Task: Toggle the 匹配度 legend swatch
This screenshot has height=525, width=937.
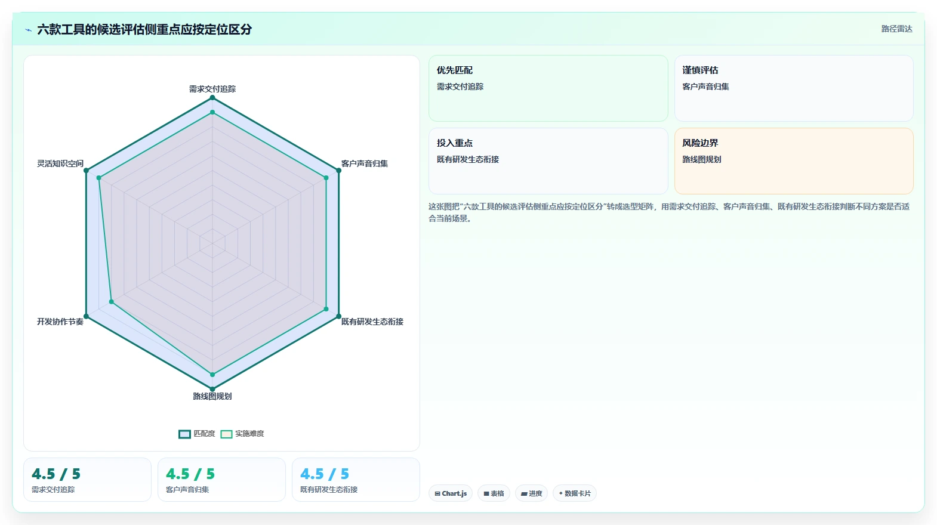Action: [184, 434]
